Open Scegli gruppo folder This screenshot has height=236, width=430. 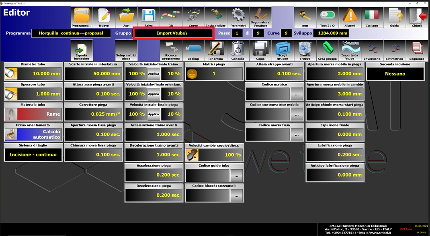(x=283, y=51)
